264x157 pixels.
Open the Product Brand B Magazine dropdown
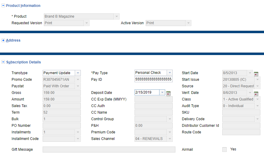click(116, 16)
